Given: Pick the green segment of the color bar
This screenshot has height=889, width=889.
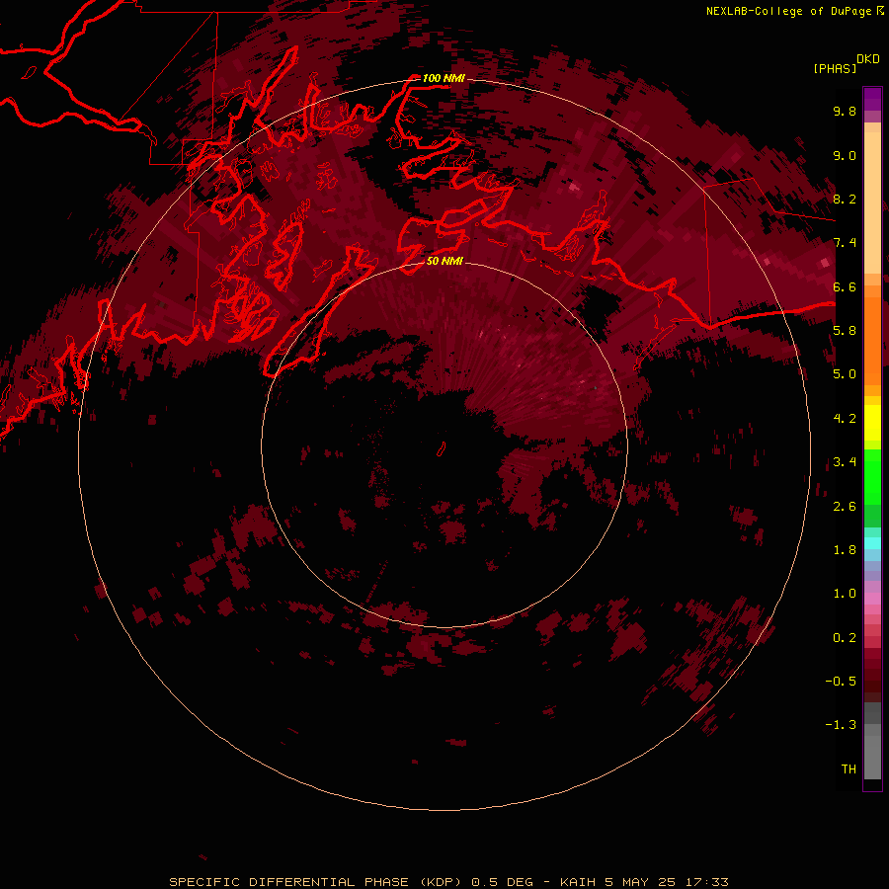Looking at the screenshot, I should (872, 476).
